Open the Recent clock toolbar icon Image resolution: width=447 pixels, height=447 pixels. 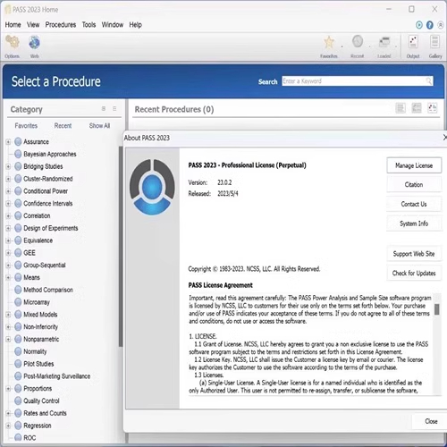point(358,42)
